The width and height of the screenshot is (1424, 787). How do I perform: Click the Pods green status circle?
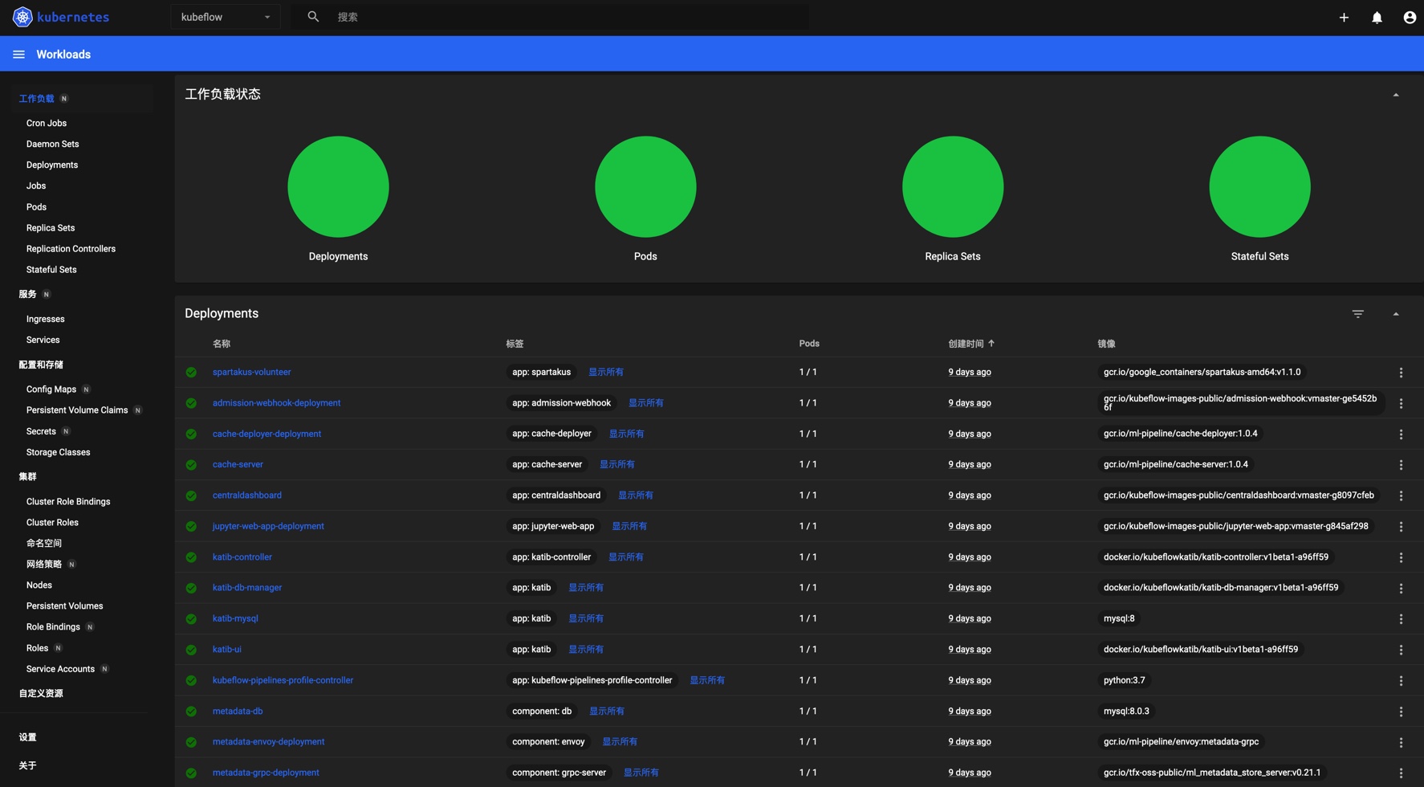645,186
